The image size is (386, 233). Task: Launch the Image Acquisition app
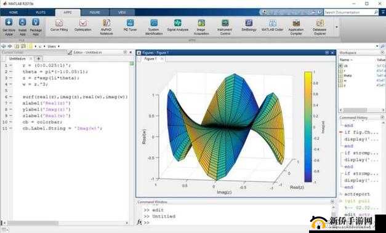(201, 27)
